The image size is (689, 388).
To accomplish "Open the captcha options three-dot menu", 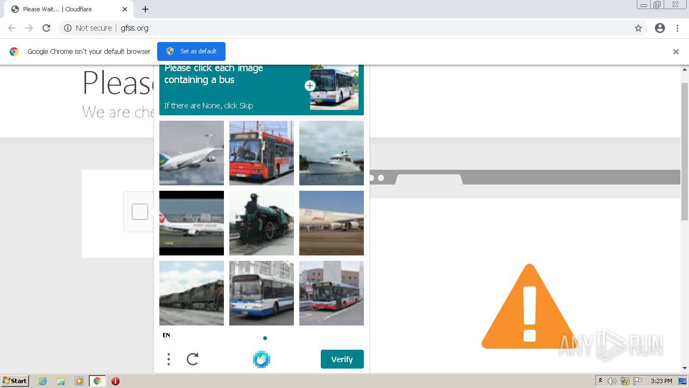I will pyautogui.click(x=168, y=359).
